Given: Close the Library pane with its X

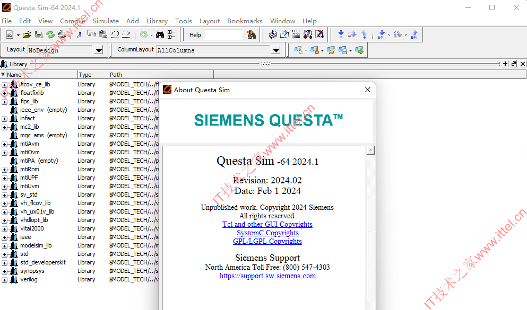Looking at the screenshot, I should 522,64.
